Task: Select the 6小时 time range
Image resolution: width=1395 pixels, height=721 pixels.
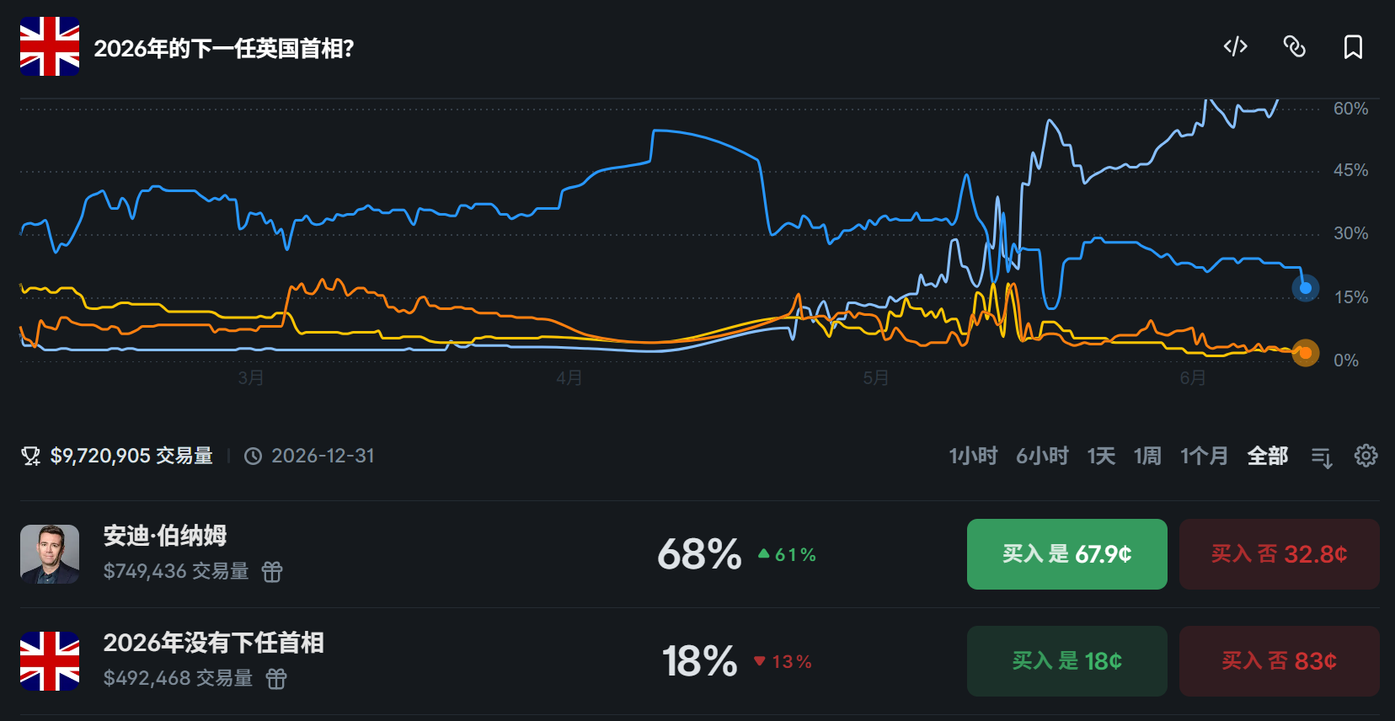Action: (1042, 456)
